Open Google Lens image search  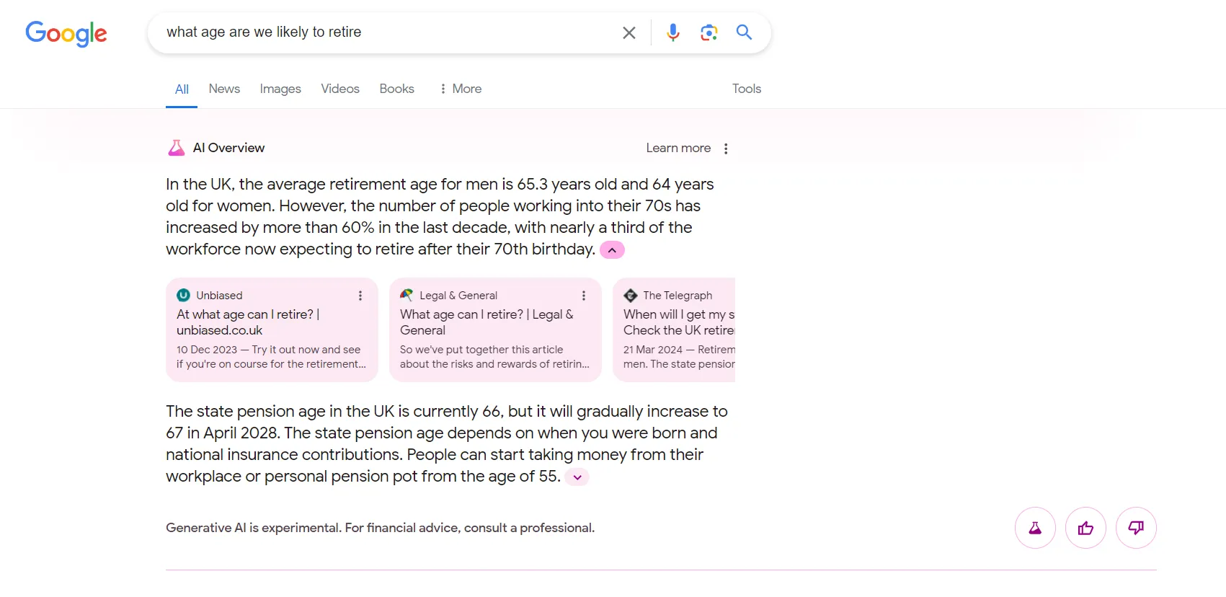click(708, 32)
